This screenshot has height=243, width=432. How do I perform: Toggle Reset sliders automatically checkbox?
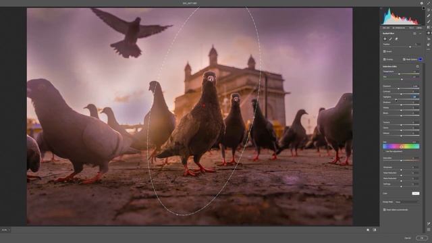(x=384, y=210)
